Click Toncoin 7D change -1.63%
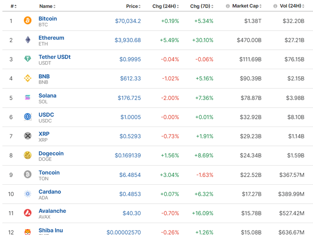This screenshot has width=313, height=235. (205, 175)
